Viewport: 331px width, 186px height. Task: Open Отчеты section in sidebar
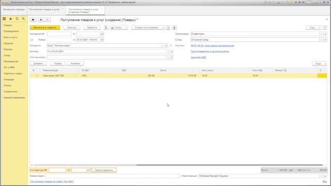pos(7,85)
